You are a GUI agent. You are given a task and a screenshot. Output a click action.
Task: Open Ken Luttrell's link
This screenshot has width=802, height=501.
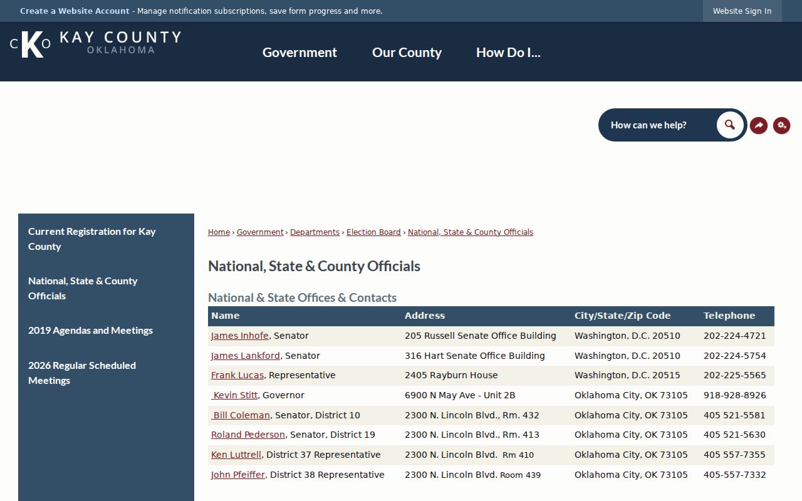click(236, 455)
